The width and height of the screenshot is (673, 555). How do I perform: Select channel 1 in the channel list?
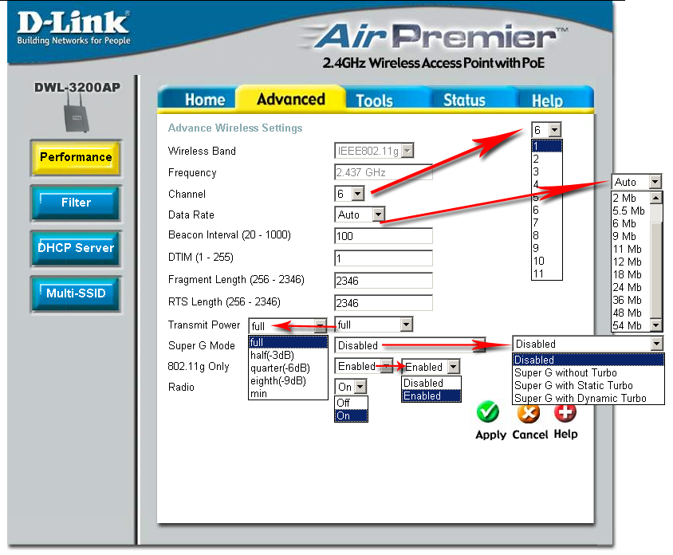(x=547, y=146)
